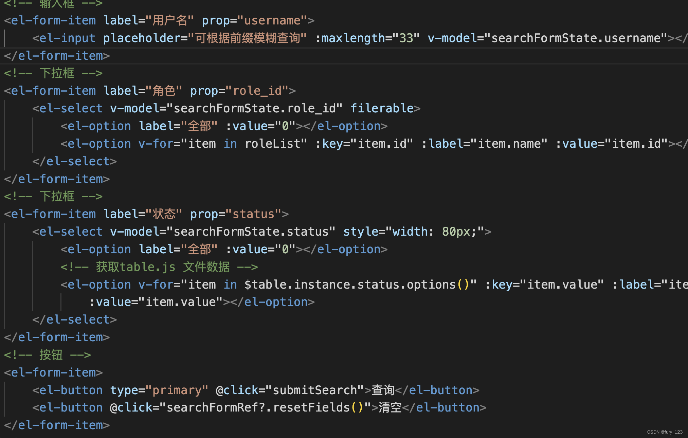This screenshot has height=438, width=688.
Task: Click the placeholder "可根据前缀模糊查询" string
Action: (248, 38)
